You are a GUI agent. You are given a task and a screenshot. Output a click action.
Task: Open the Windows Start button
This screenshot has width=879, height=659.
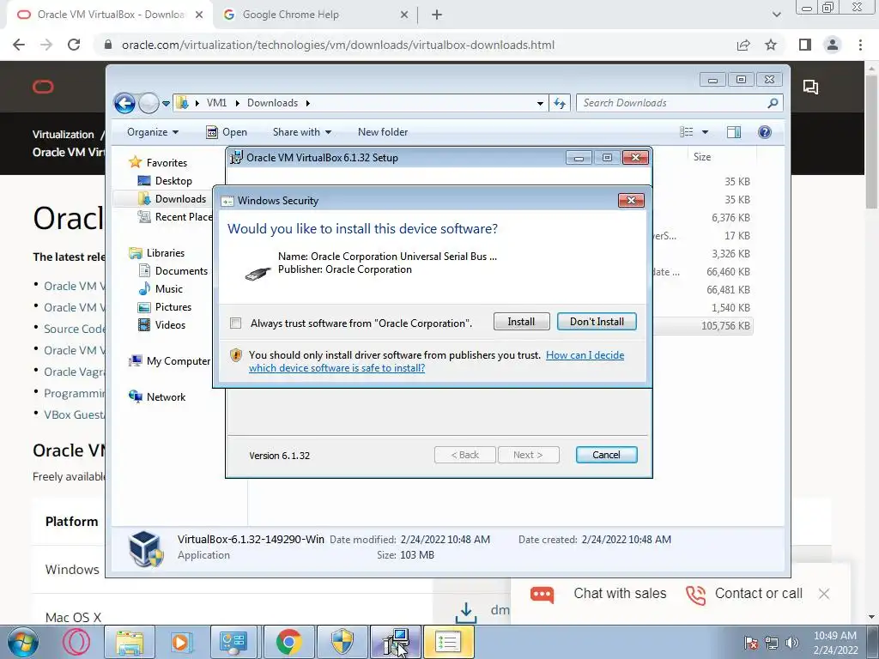pos(23,642)
